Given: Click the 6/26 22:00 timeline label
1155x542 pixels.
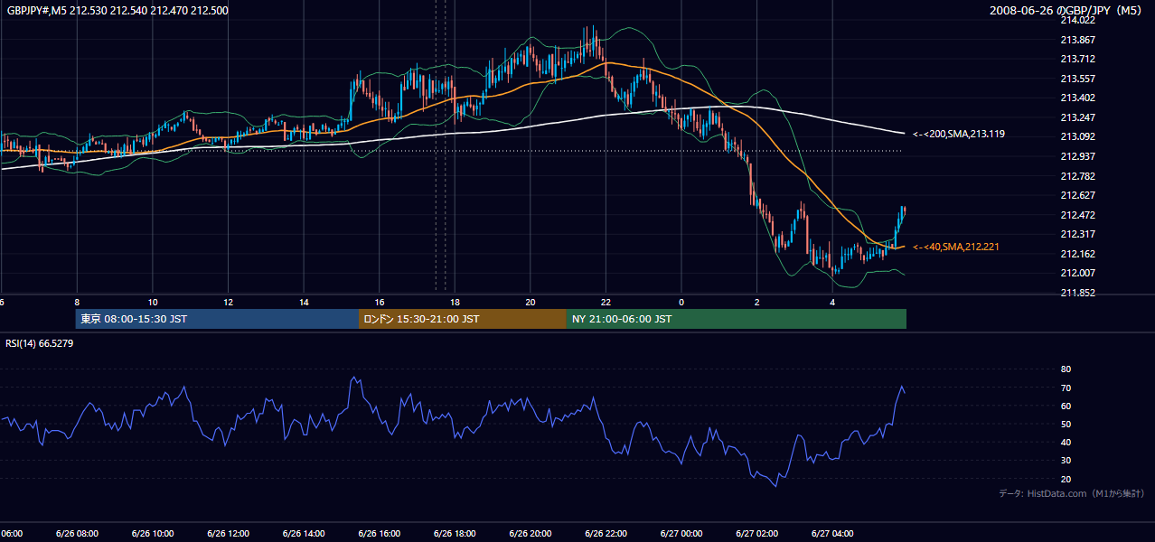Looking at the screenshot, I should coord(606,533).
